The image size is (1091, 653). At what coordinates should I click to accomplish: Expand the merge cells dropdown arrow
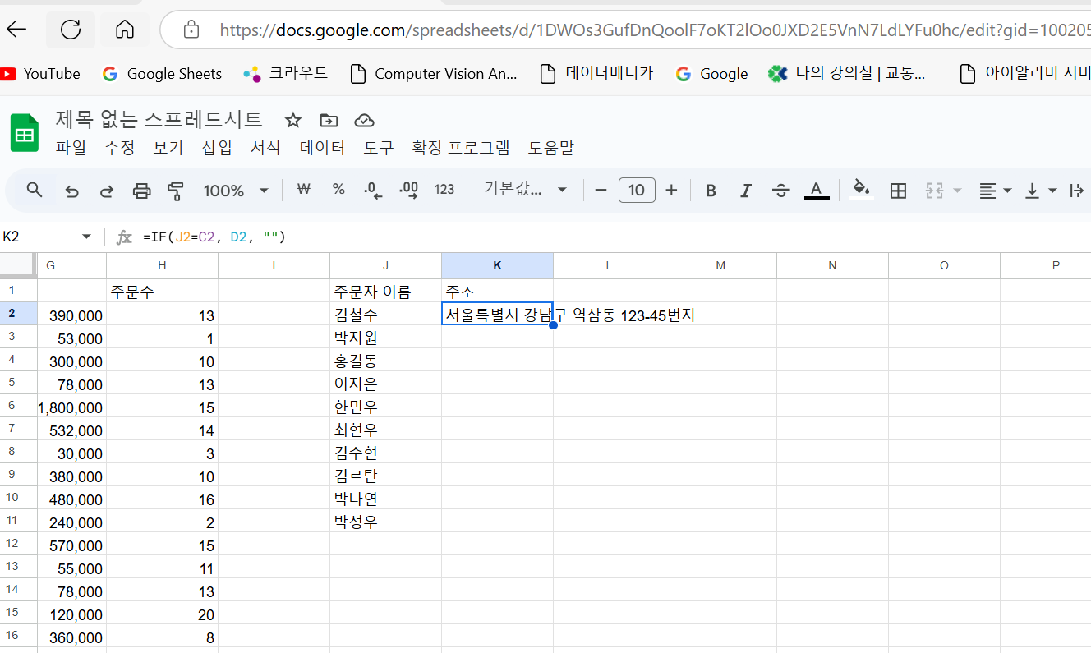tap(957, 191)
